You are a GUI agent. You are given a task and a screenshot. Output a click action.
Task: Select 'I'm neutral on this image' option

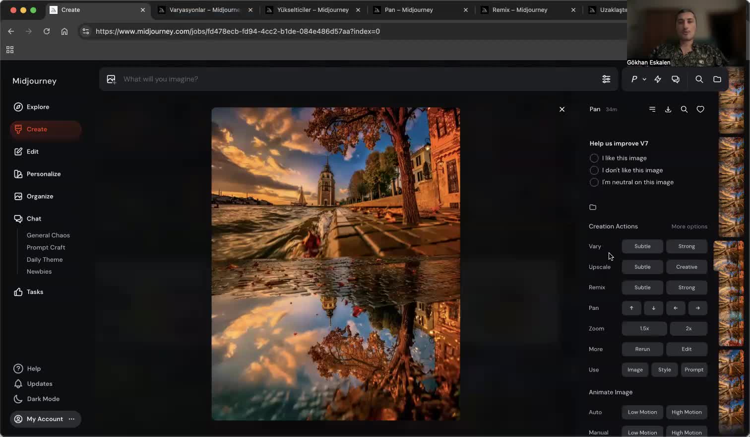(631, 182)
